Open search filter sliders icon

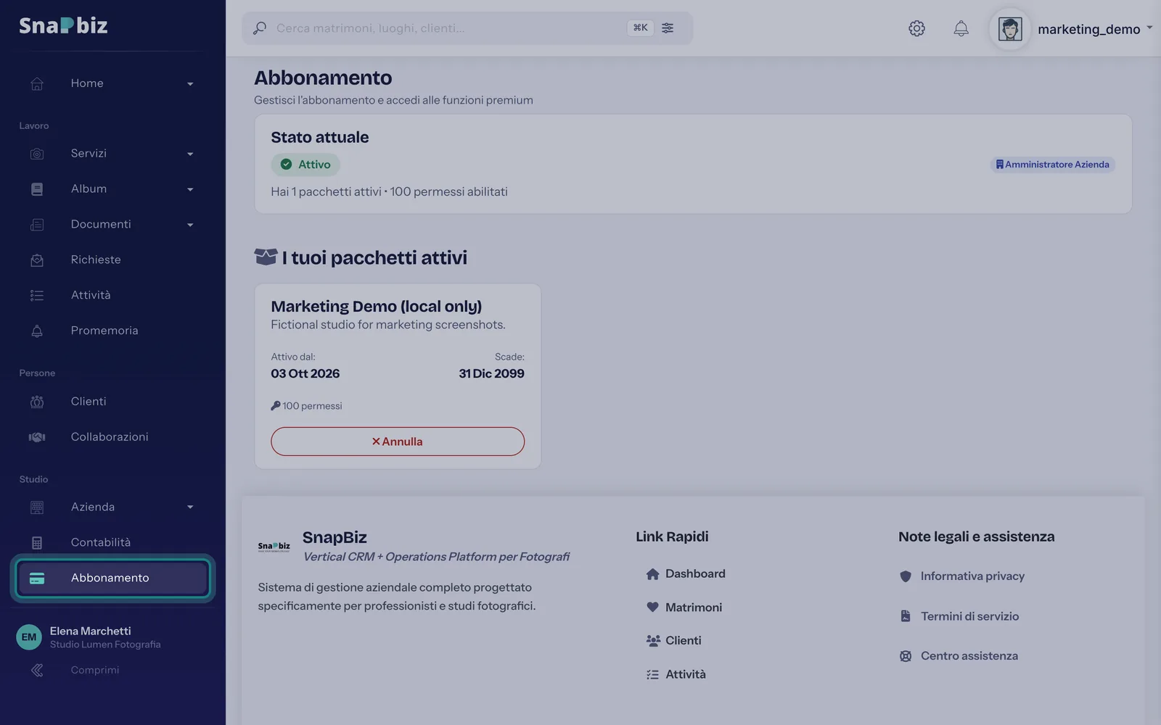[668, 28]
